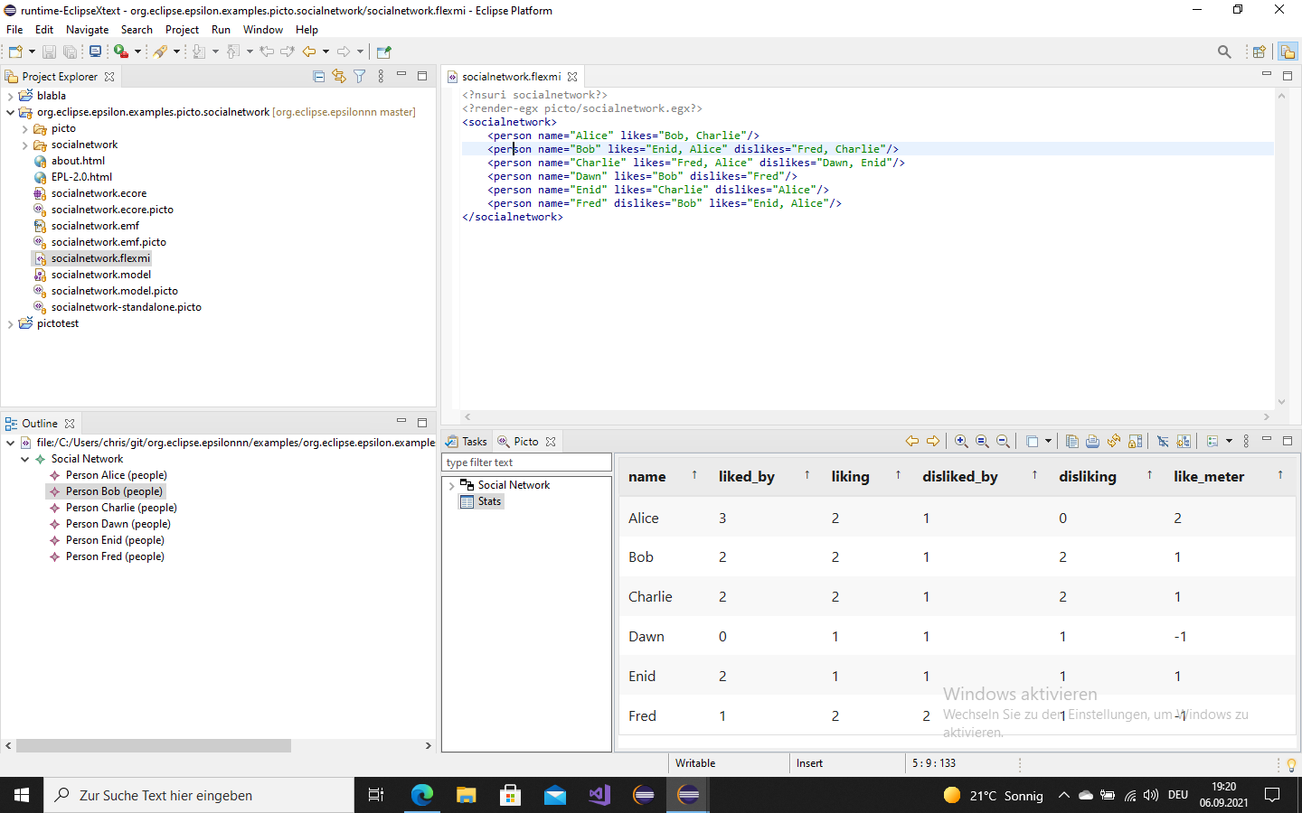Toggle Link with Editor in Project Explorer
The height and width of the screenshot is (813, 1302).
pyautogui.click(x=339, y=77)
